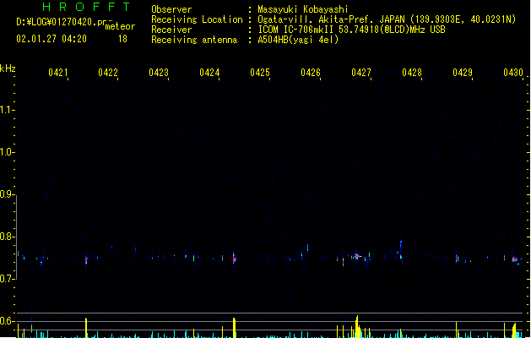531x338 pixels.
Task: Click the 'Receiver' field label
Action: (x=171, y=30)
